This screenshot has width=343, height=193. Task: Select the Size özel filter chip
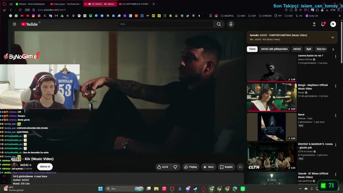[x=322, y=49]
